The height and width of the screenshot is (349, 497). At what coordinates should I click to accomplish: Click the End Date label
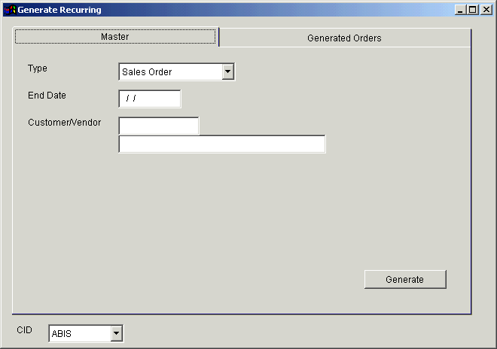(x=47, y=96)
